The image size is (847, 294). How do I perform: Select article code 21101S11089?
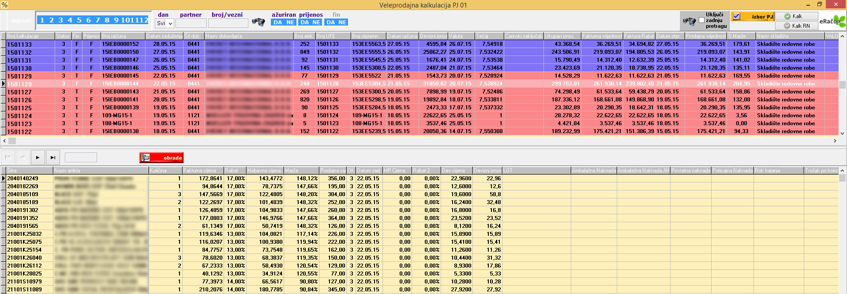pyautogui.click(x=24, y=290)
